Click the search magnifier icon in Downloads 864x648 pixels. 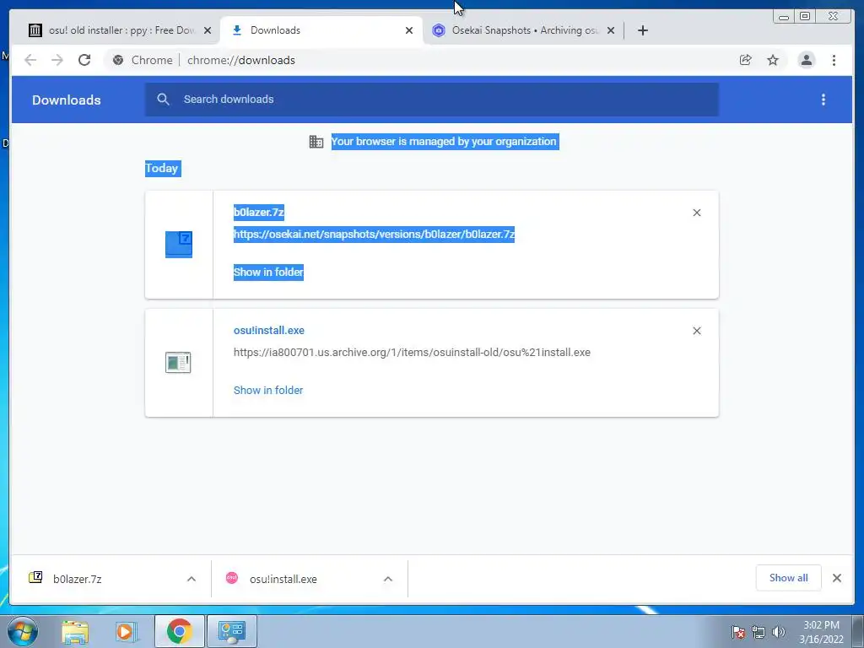tap(163, 100)
